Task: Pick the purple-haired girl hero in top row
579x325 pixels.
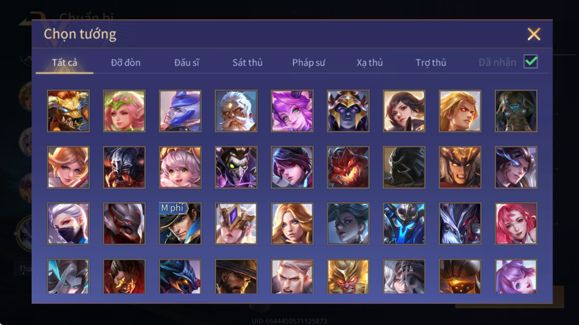Action: click(292, 111)
